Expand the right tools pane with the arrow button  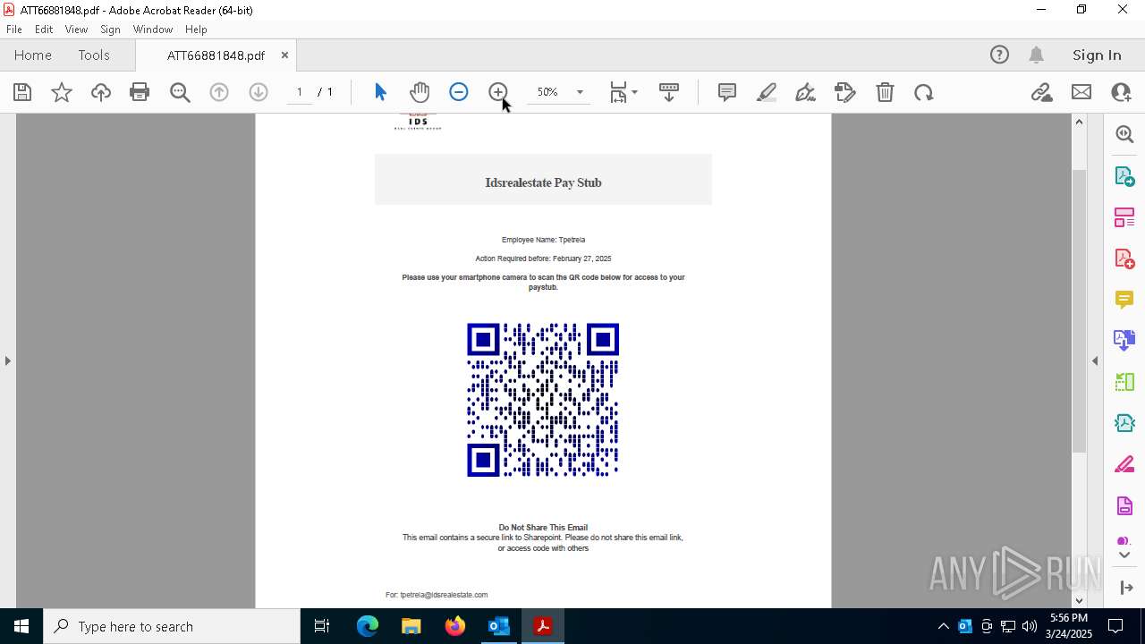(x=1126, y=588)
